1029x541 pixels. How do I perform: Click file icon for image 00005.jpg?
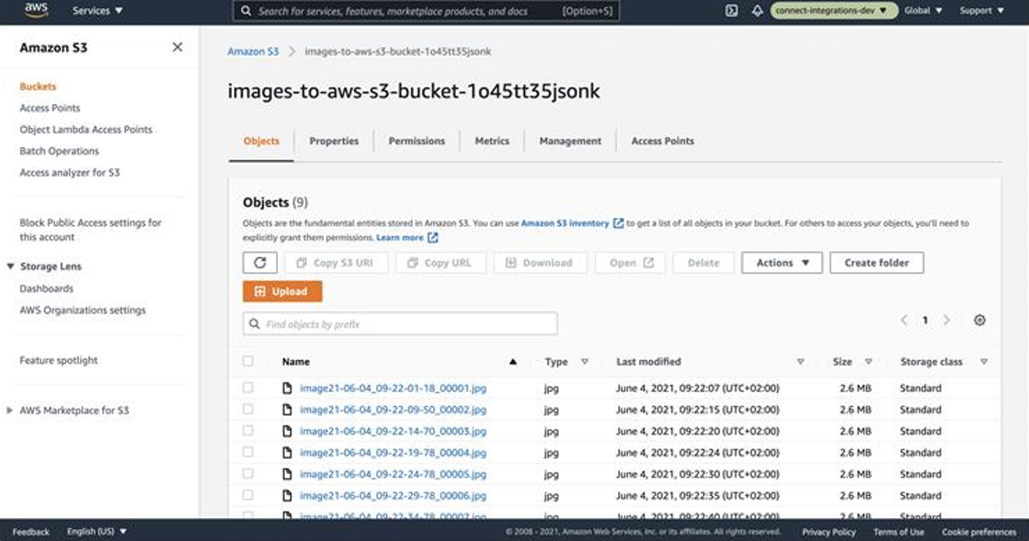[287, 474]
